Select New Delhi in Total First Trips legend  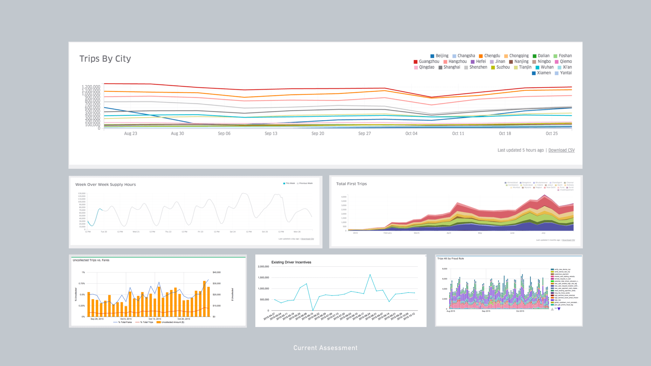(x=550, y=187)
